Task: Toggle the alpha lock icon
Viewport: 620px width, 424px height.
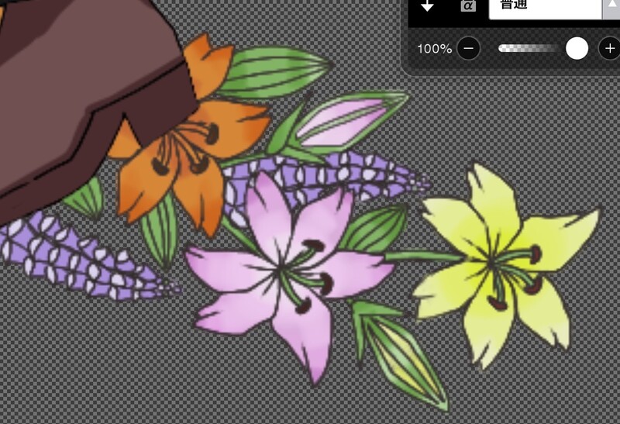Action: [x=468, y=5]
